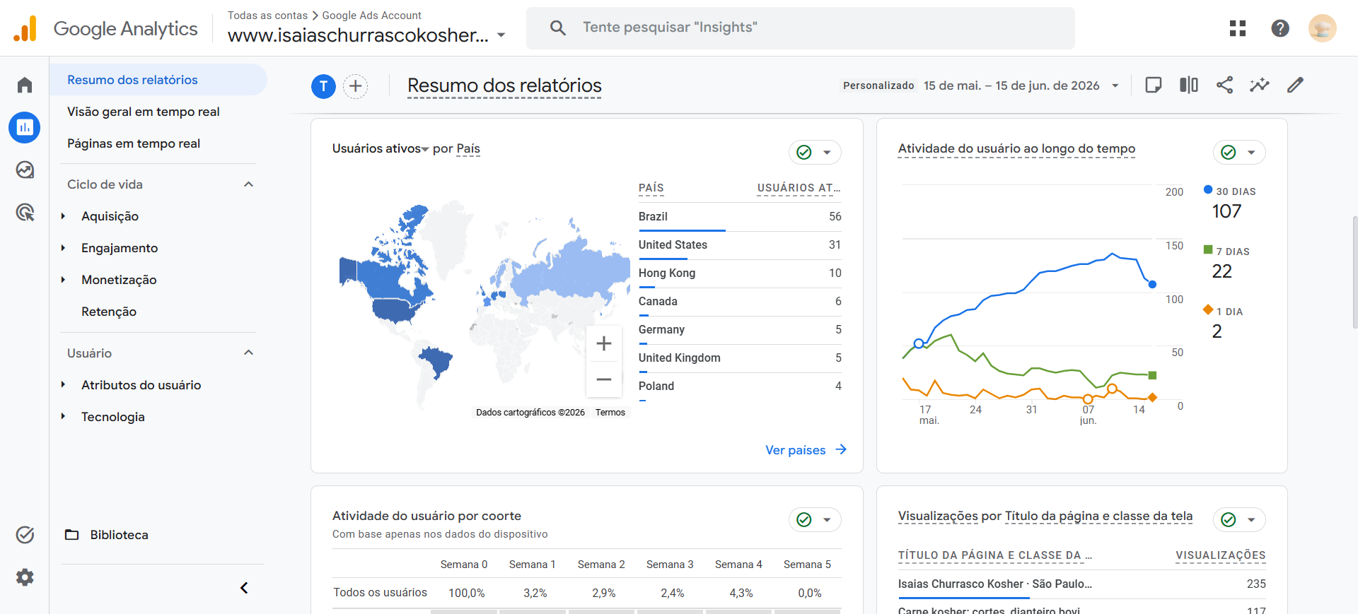Click Todas as contas breadcrumb
Image resolution: width=1358 pixels, height=614 pixels.
(267, 16)
